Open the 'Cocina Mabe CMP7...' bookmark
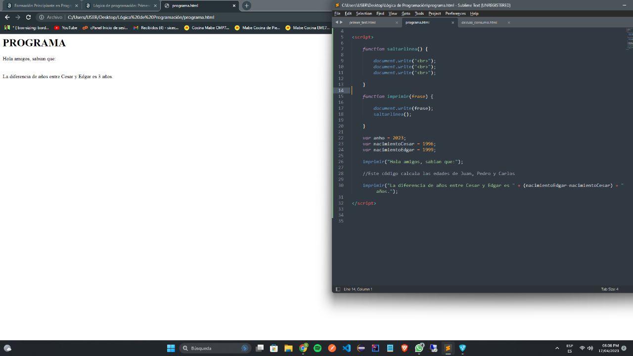The image size is (633, 356). click(207, 28)
